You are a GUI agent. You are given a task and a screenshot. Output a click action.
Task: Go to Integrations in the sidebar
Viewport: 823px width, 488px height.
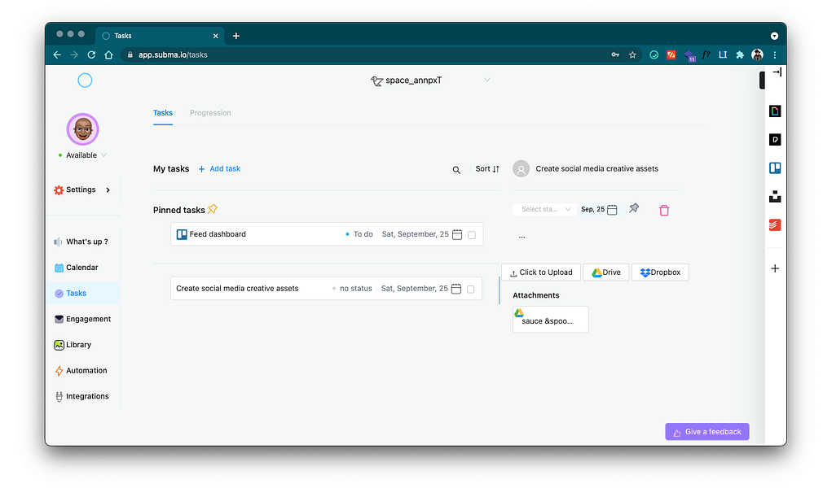(x=81, y=396)
